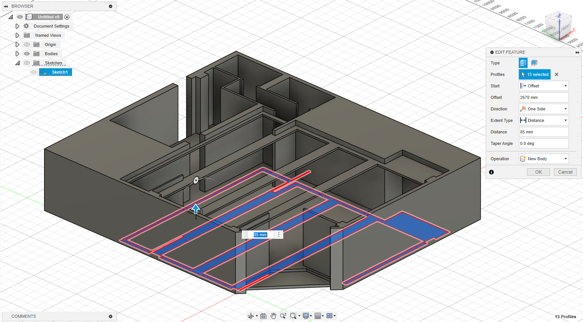This screenshot has height=322, width=583.
Task: Expand the Grid and Snaps dropdown arrow
Action: coord(323,316)
